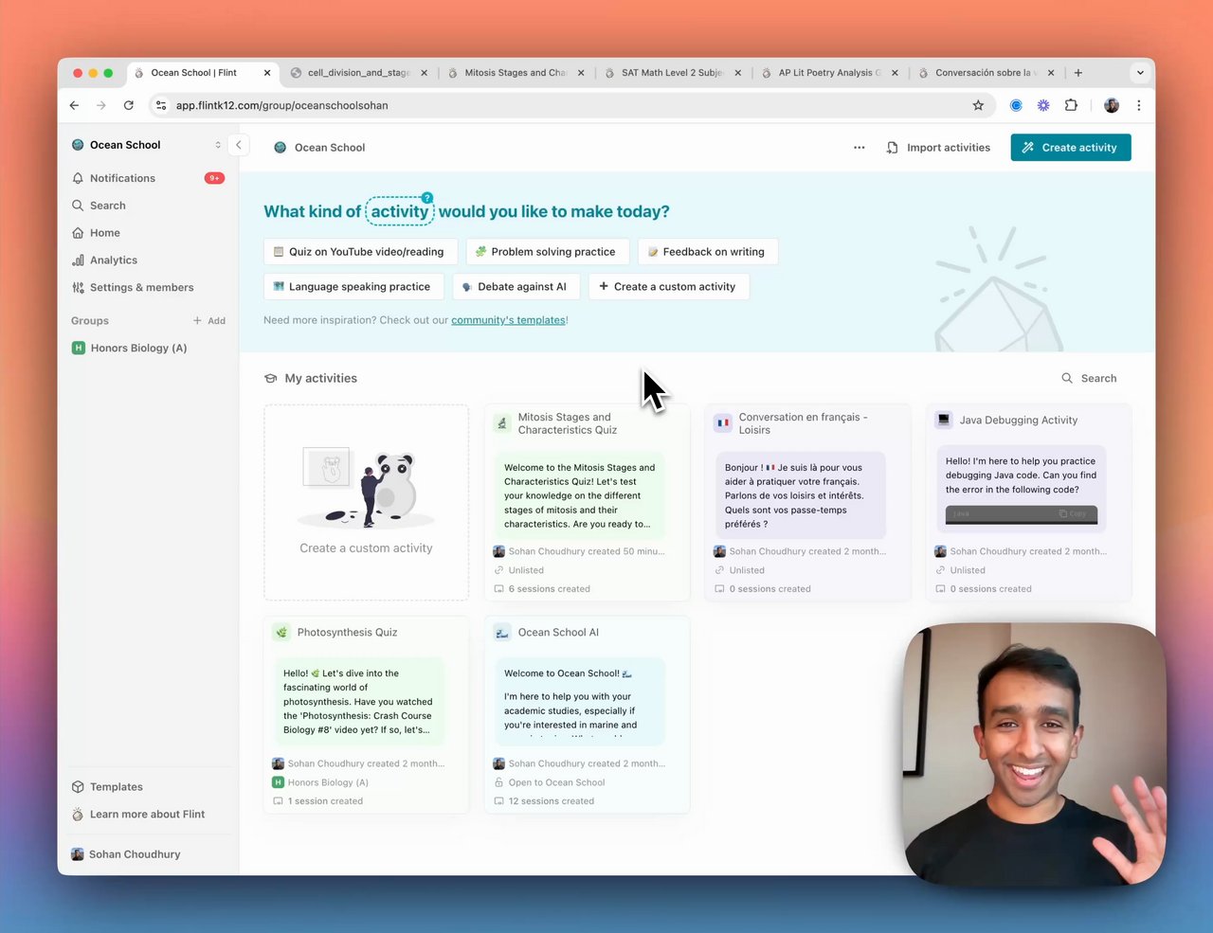Open a new browser tab
This screenshot has height=933, width=1213.
pos(1078,73)
